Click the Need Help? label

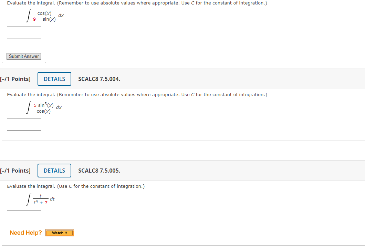pos(25,233)
